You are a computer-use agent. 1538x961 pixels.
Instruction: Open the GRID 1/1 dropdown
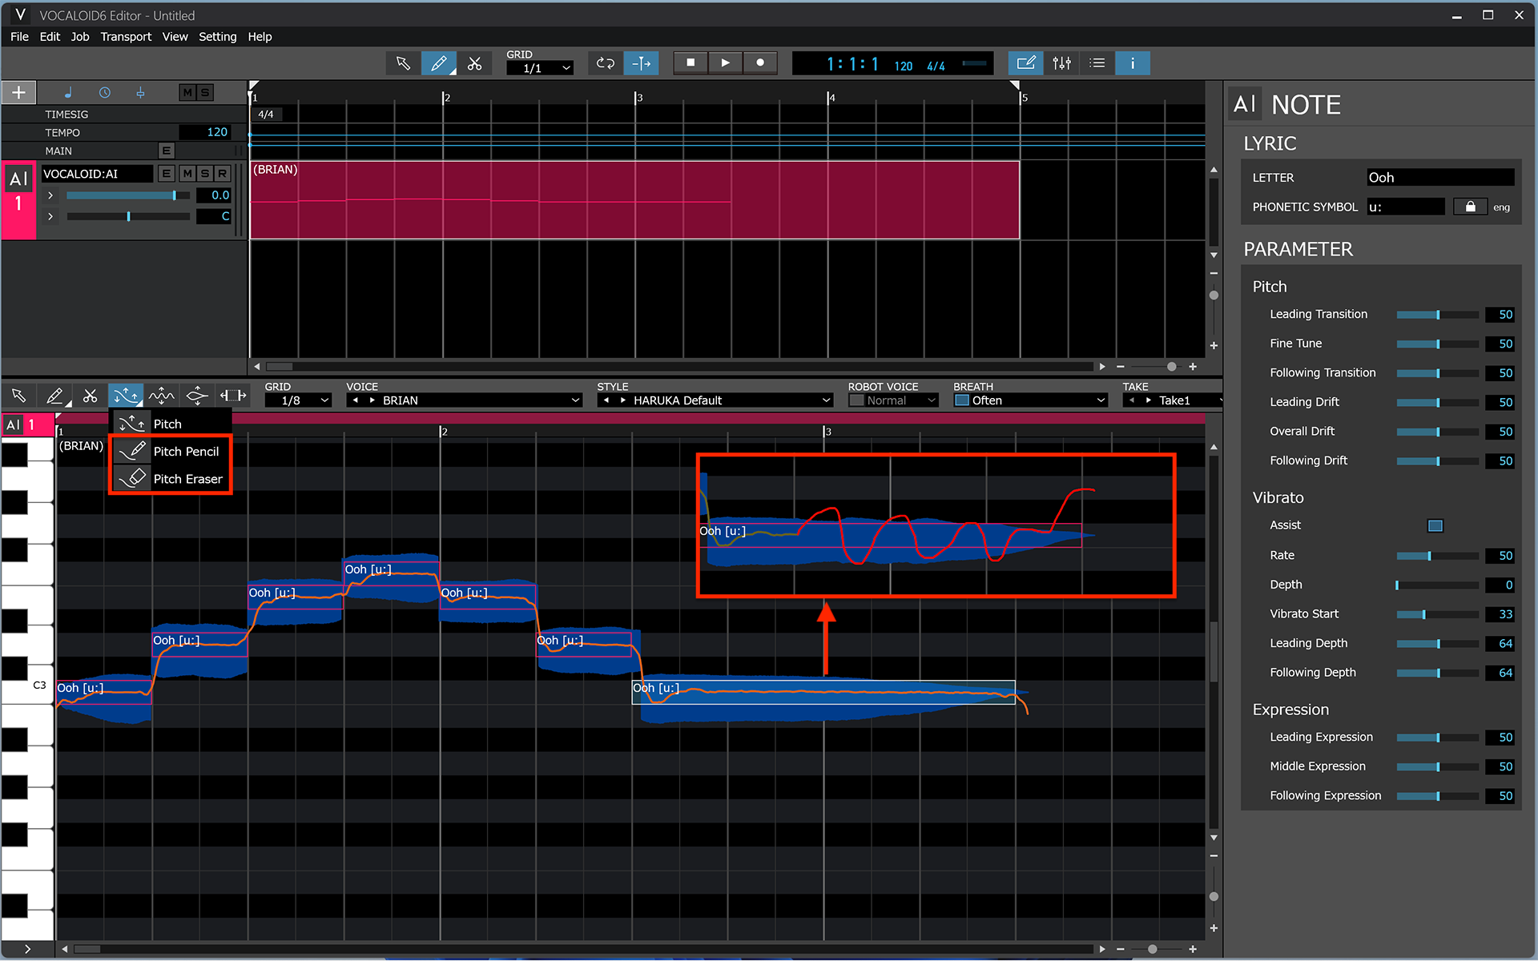(x=538, y=67)
